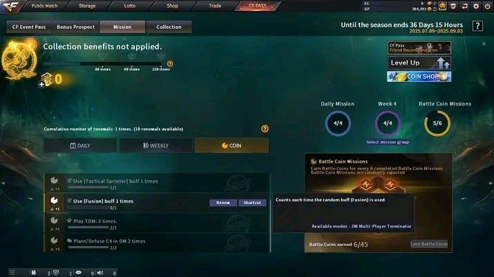Click the return arrow icon in the top bar
494x277 pixels.
pos(465,6)
